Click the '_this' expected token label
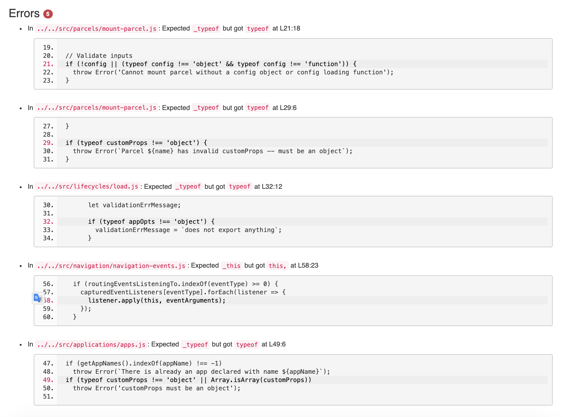Viewport: 575px width, 417px height. point(232,266)
